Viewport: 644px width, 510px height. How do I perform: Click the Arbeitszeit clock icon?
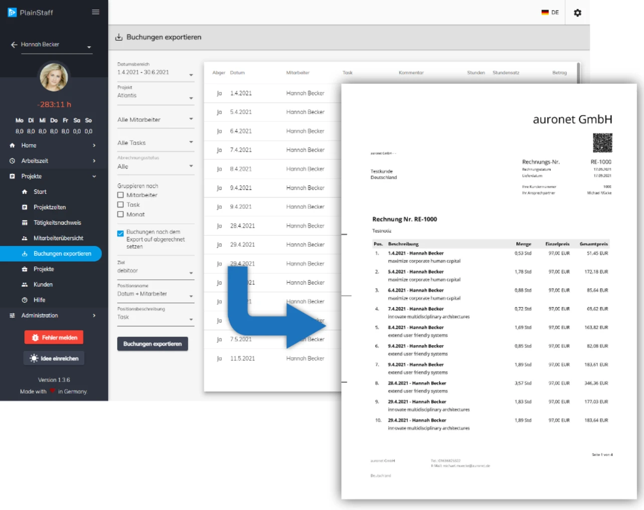tap(12, 161)
